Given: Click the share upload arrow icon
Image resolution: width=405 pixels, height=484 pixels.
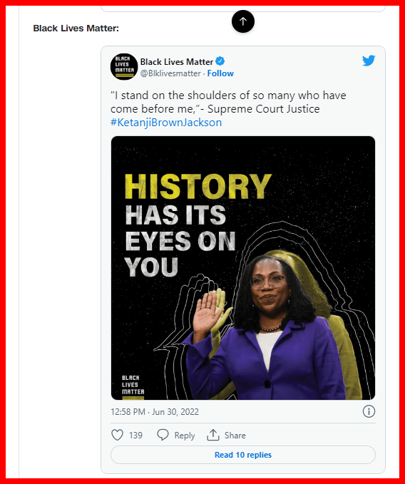Looking at the screenshot, I should (213, 435).
